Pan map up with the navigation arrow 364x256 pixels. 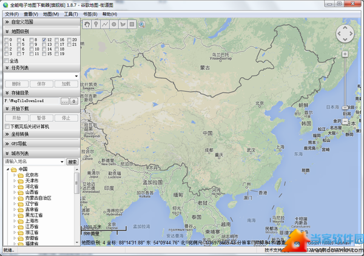click(345, 28)
